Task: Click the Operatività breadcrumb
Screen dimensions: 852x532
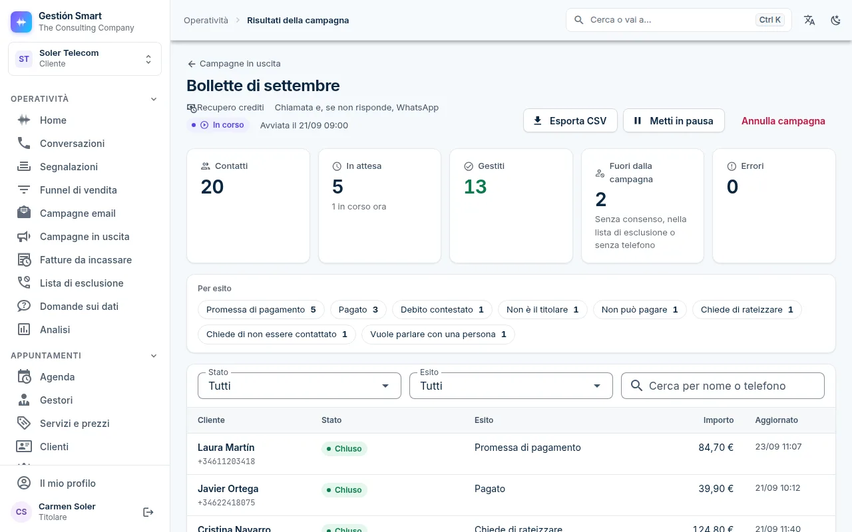Action: (206, 20)
